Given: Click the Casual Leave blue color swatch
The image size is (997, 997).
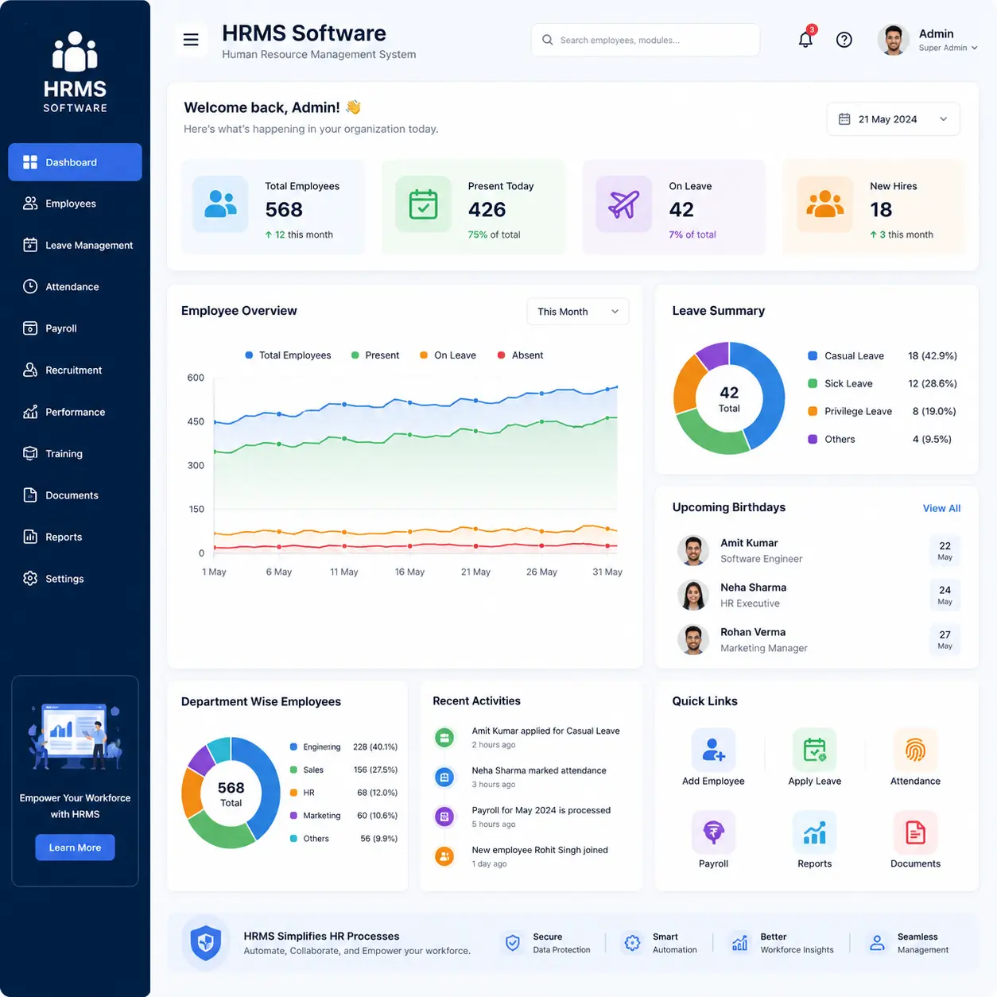Looking at the screenshot, I should (813, 356).
